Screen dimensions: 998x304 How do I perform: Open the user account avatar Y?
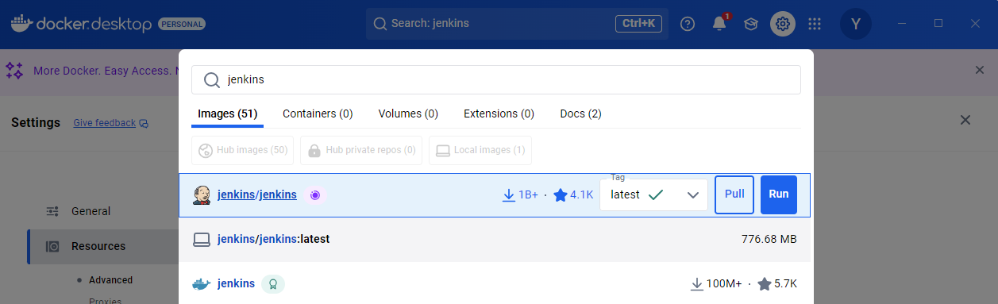[856, 24]
